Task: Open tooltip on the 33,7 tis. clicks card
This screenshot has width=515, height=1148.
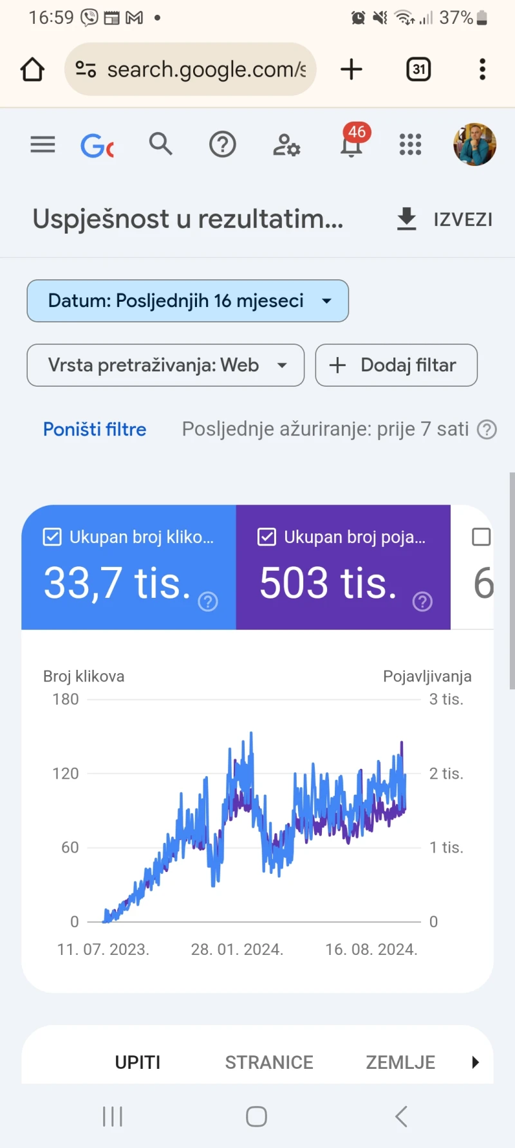Action: pyautogui.click(x=207, y=602)
